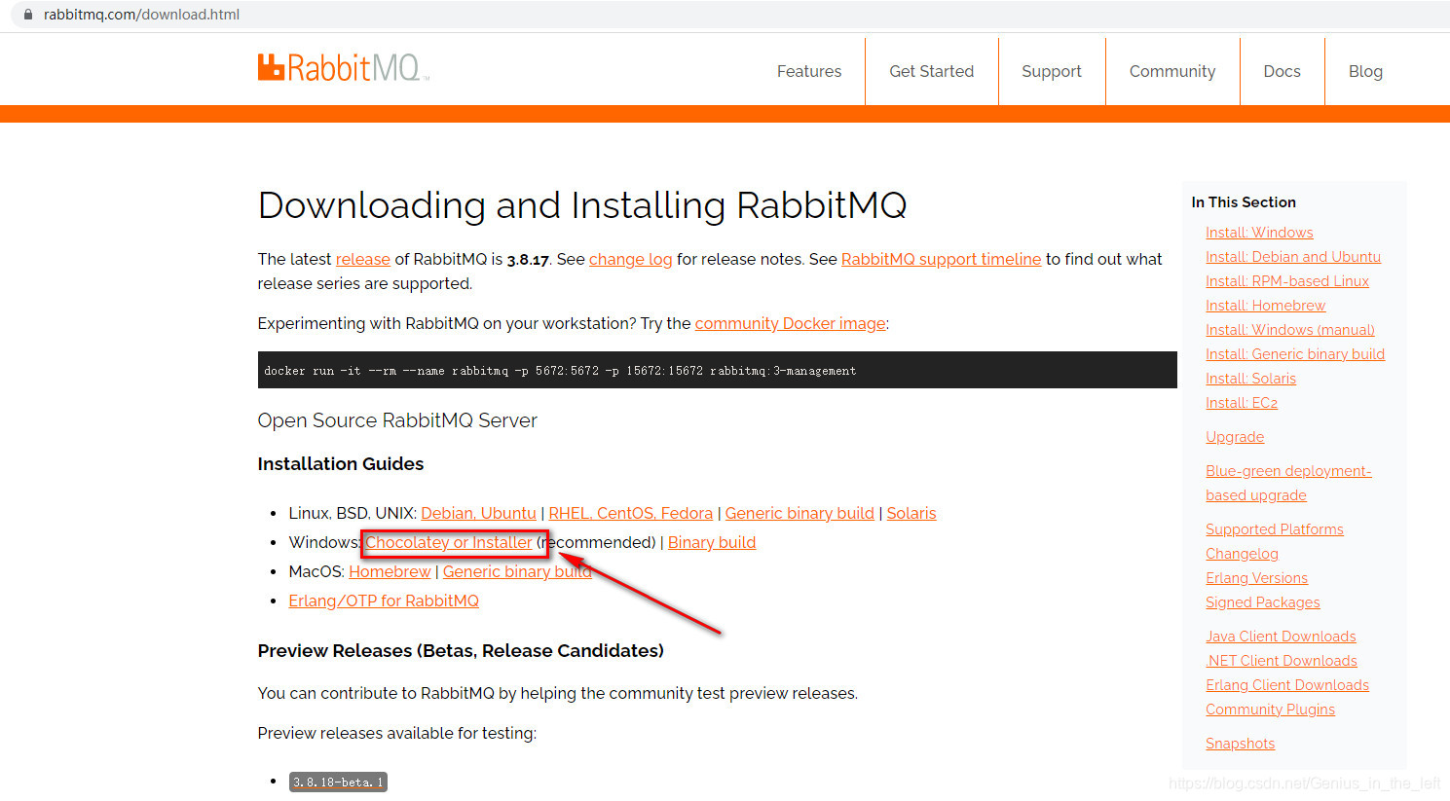1450x801 pixels.
Task: Open sidebar Install: Windows link
Action: tap(1259, 233)
